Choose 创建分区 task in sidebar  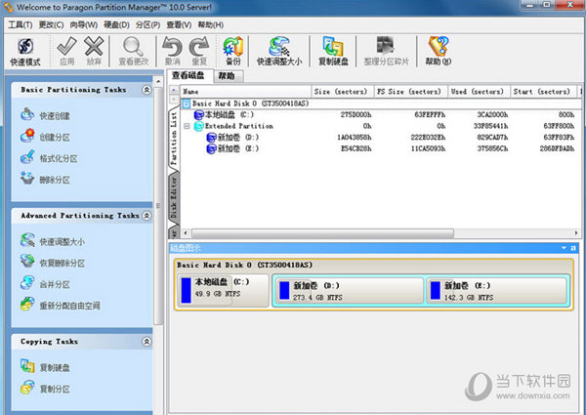45,137
